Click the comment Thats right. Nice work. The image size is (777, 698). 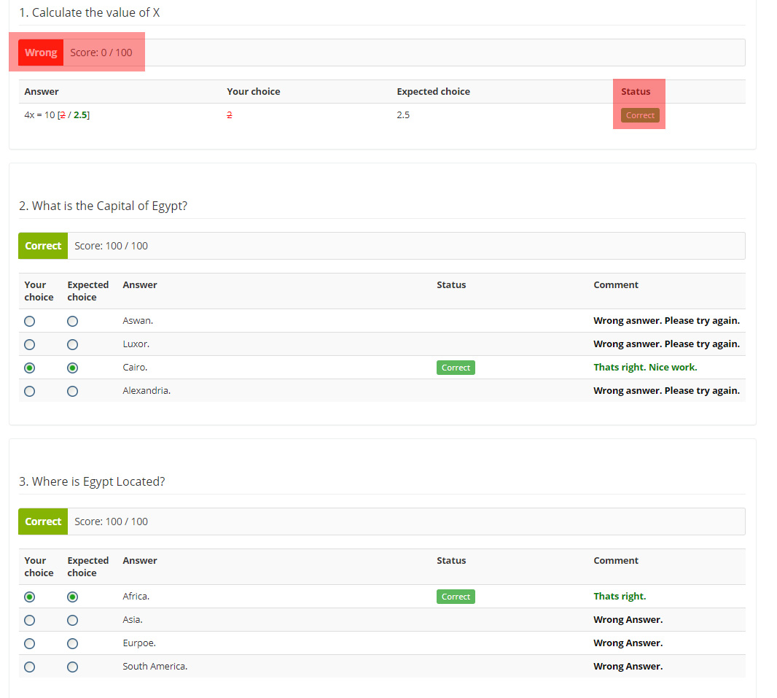pos(646,367)
